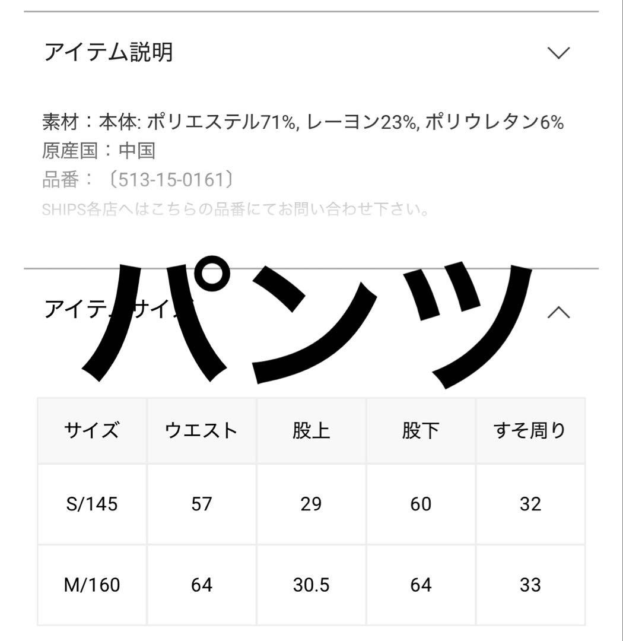Click the ウエスト column header
Viewport: 623px width, 641px height.
pyautogui.click(x=202, y=429)
